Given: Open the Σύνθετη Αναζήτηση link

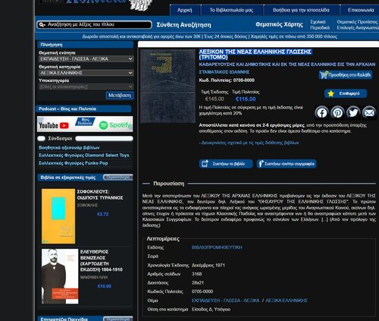Looking at the screenshot, I should click(x=183, y=25).
